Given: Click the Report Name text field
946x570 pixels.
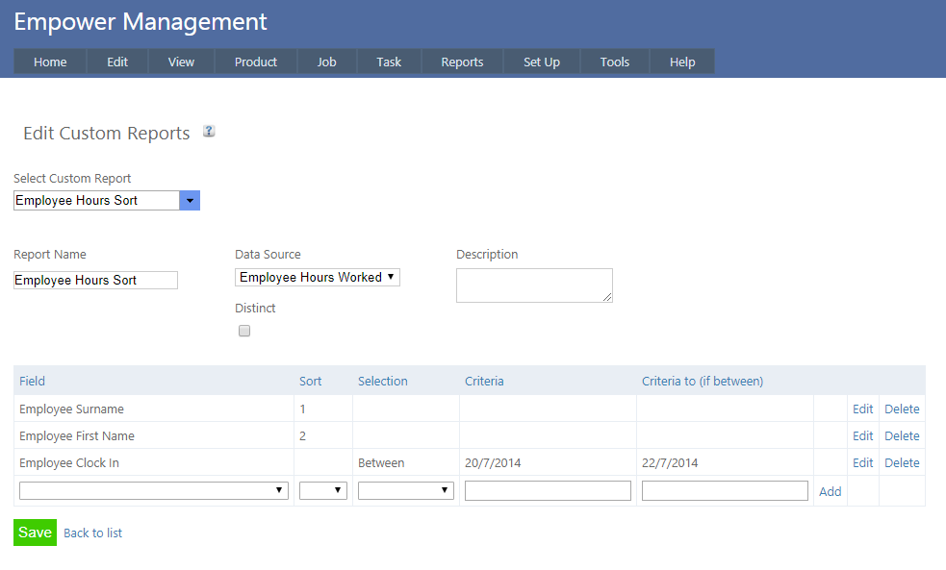Looking at the screenshot, I should click(x=95, y=280).
